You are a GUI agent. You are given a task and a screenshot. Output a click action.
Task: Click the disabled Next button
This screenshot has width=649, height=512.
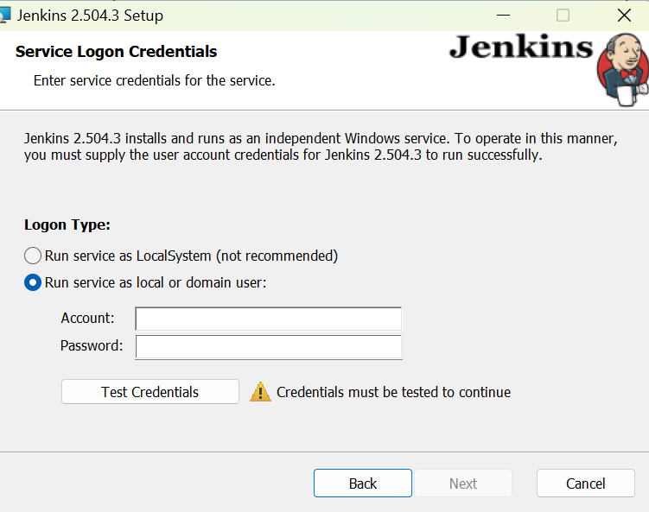click(x=463, y=483)
